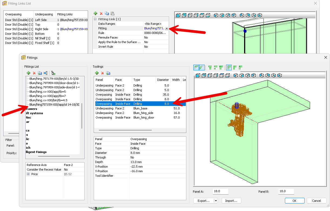Select the 35.0 diameter Drilling tooling row

(140, 95)
